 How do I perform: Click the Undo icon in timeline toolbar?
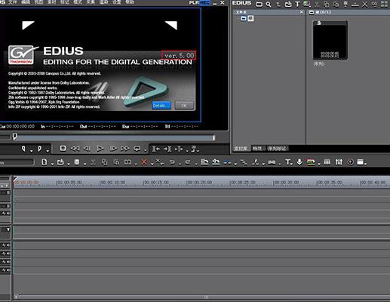(x=172, y=162)
